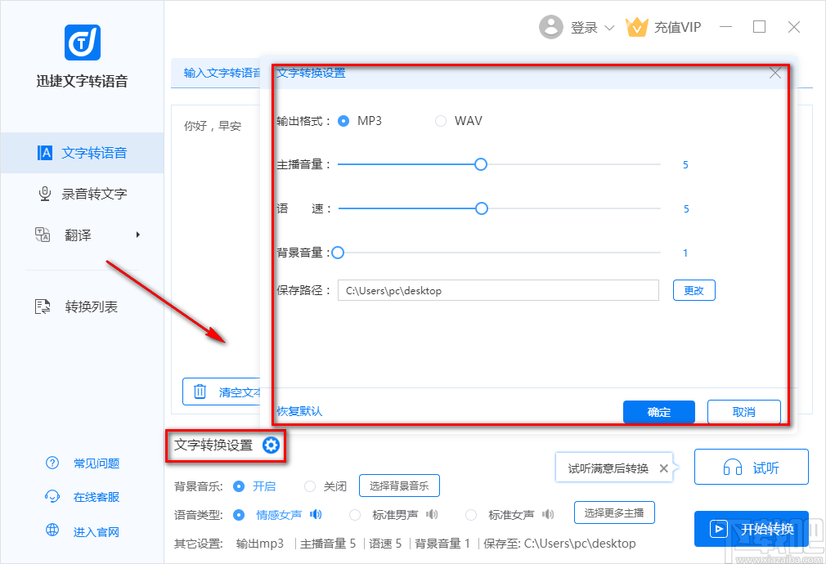Preview 标准女声 with its speaker icon

coord(548,514)
